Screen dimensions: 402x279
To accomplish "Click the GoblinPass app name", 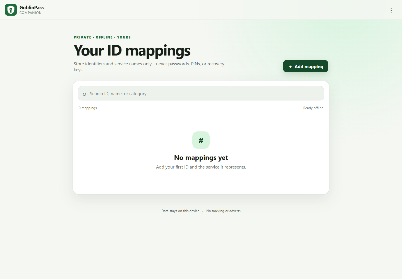I will pyautogui.click(x=32, y=8).
